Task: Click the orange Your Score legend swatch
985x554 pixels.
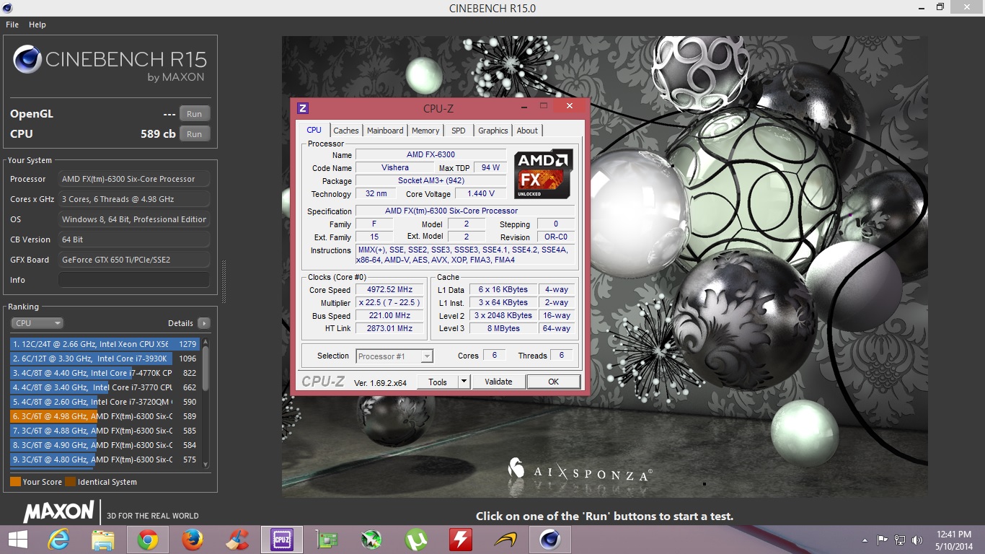Action: (15, 482)
